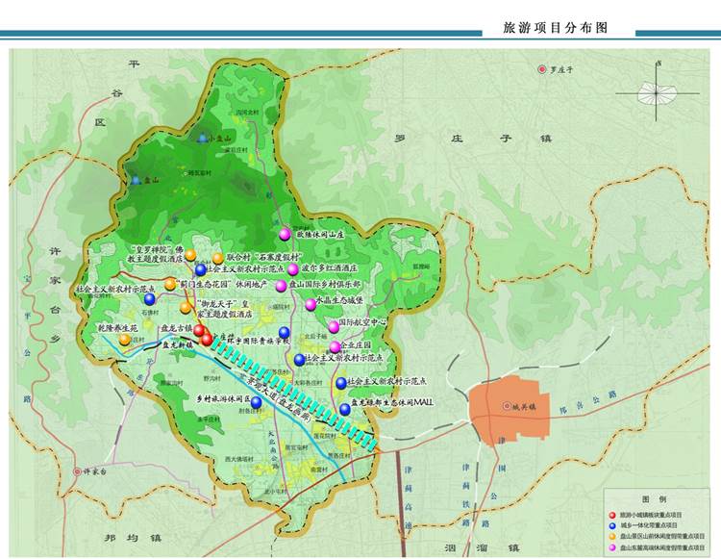Click the magenta marker for 水晶生态城堡
Screen dimensions: 721x559
310,305
